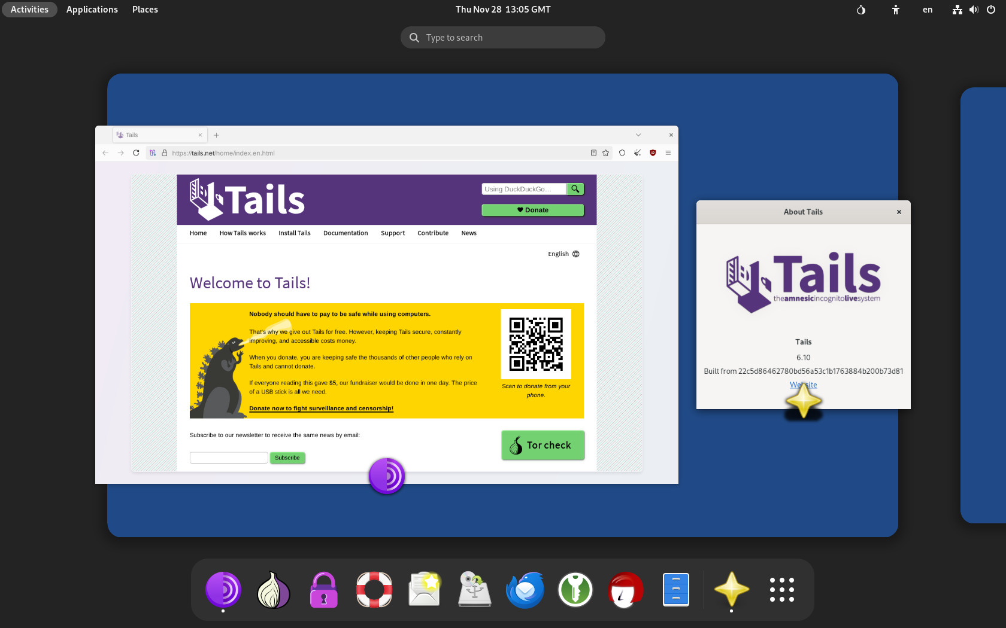1006x628 pixels.
Task: Click the green search magnifier button
Action: click(x=575, y=189)
